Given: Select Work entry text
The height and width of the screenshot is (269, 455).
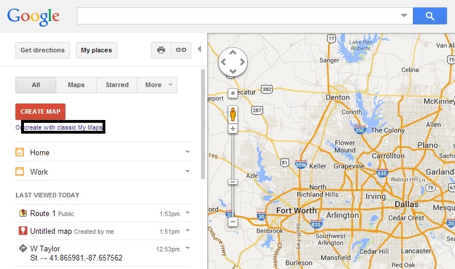Looking at the screenshot, I should pos(39,172).
